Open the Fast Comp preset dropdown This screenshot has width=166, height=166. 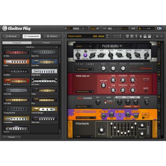coord(85,69)
